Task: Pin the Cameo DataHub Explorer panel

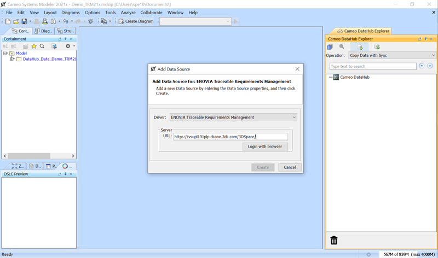Action: [x=425, y=39]
